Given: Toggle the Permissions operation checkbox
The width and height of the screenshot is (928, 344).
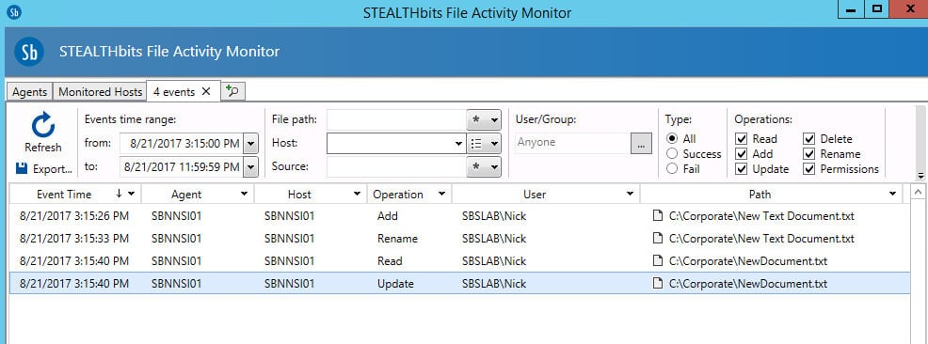Looking at the screenshot, I should pyautogui.click(x=809, y=169).
